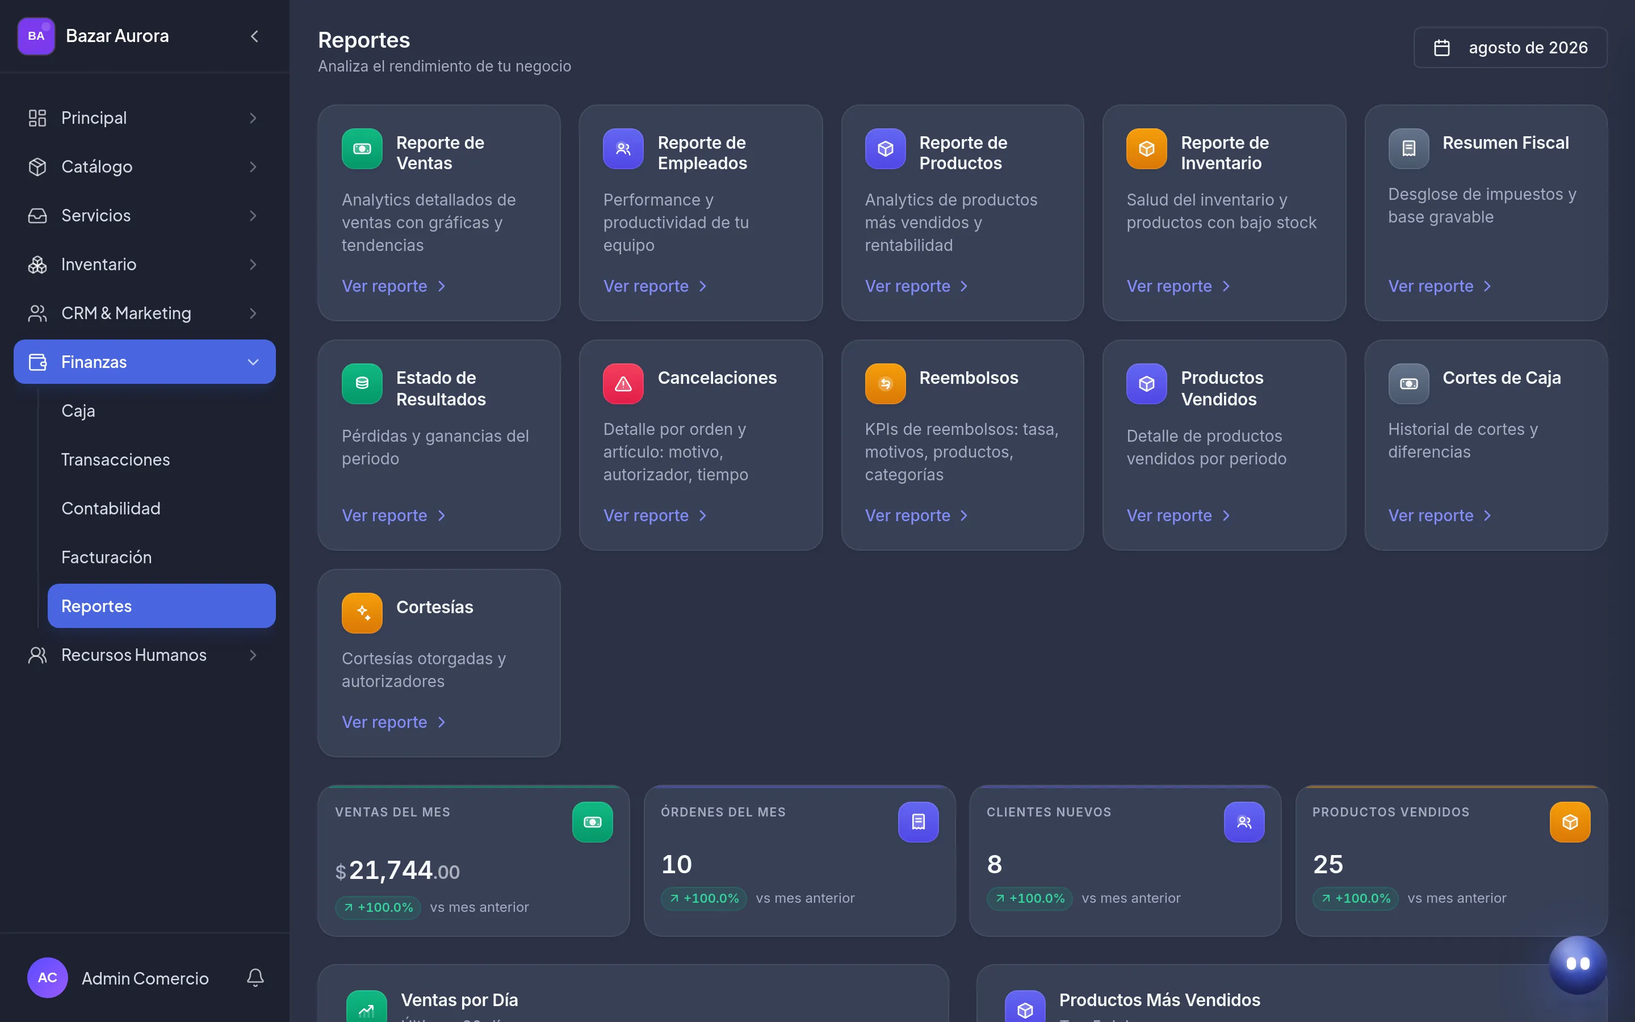The image size is (1635, 1022).
Task: Click the Resumen Fiscal gray icon
Action: coord(1408,149)
